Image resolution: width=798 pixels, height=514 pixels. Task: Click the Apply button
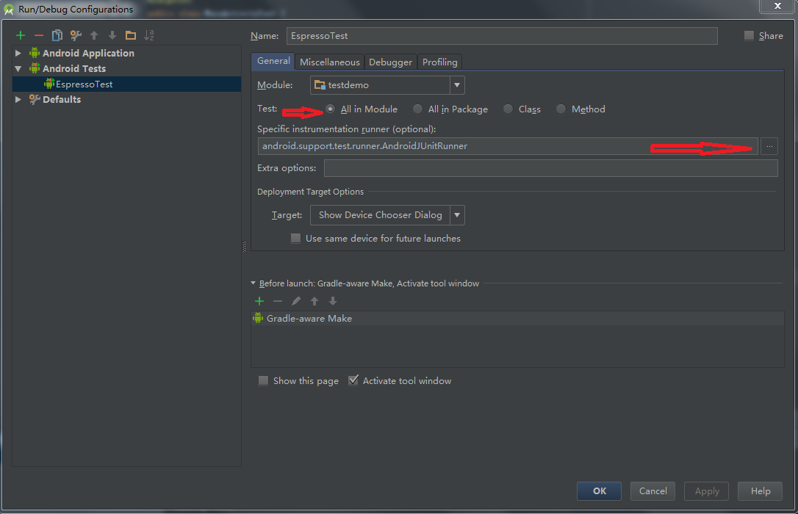pyautogui.click(x=707, y=491)
